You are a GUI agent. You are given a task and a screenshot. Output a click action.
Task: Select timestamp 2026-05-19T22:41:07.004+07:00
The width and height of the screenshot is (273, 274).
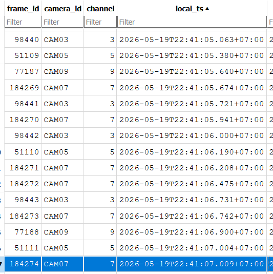tap(192, 248)
